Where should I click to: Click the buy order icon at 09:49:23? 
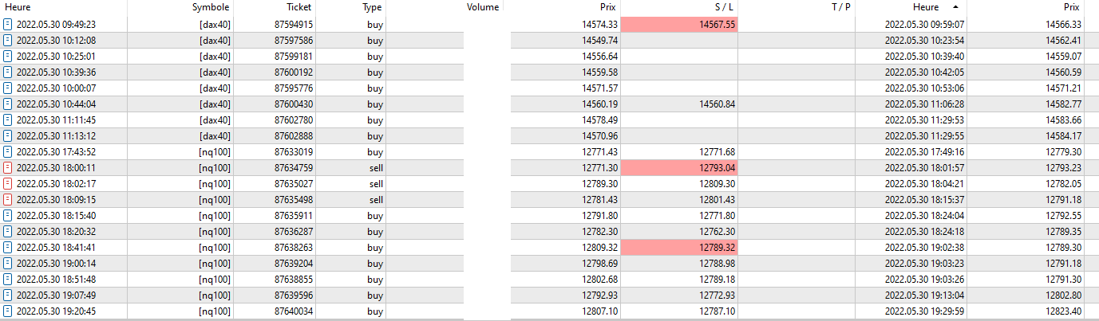tap(8, 25)
